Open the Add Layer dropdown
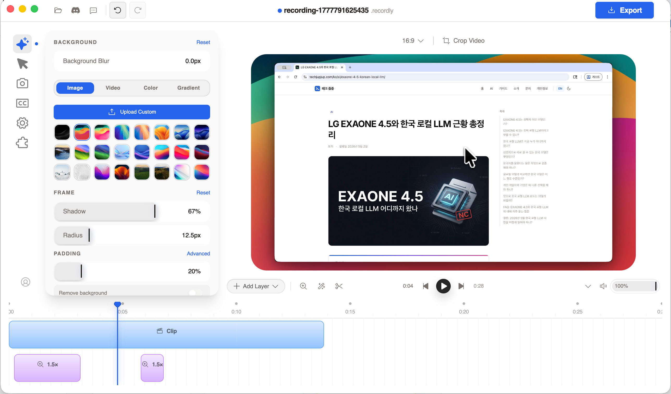Screen dimensions: 671x394 256,286
